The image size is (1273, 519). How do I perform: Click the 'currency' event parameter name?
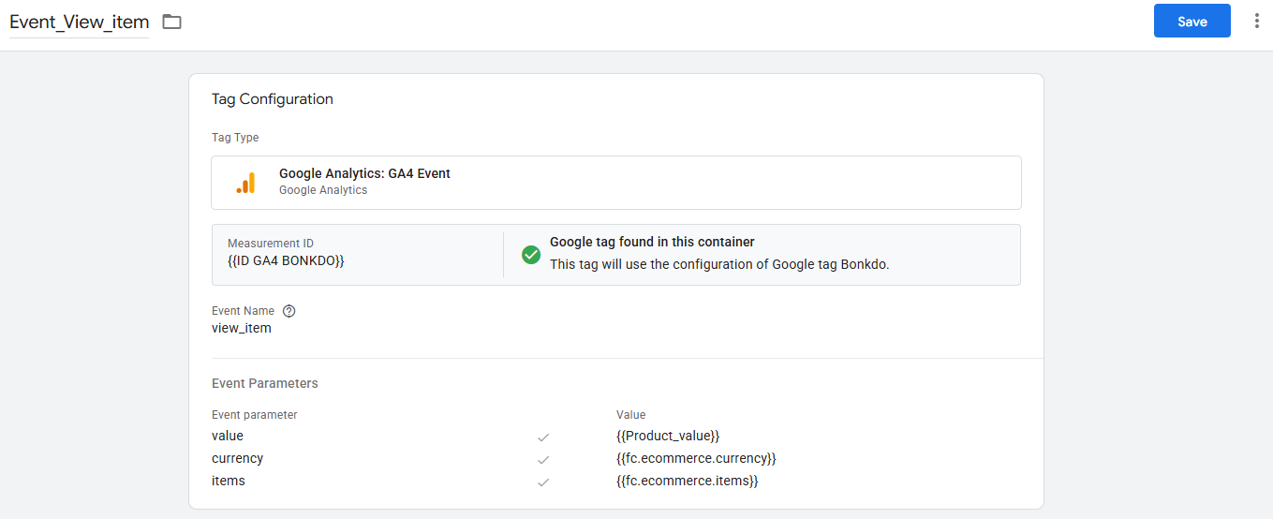tap(238, 458)
